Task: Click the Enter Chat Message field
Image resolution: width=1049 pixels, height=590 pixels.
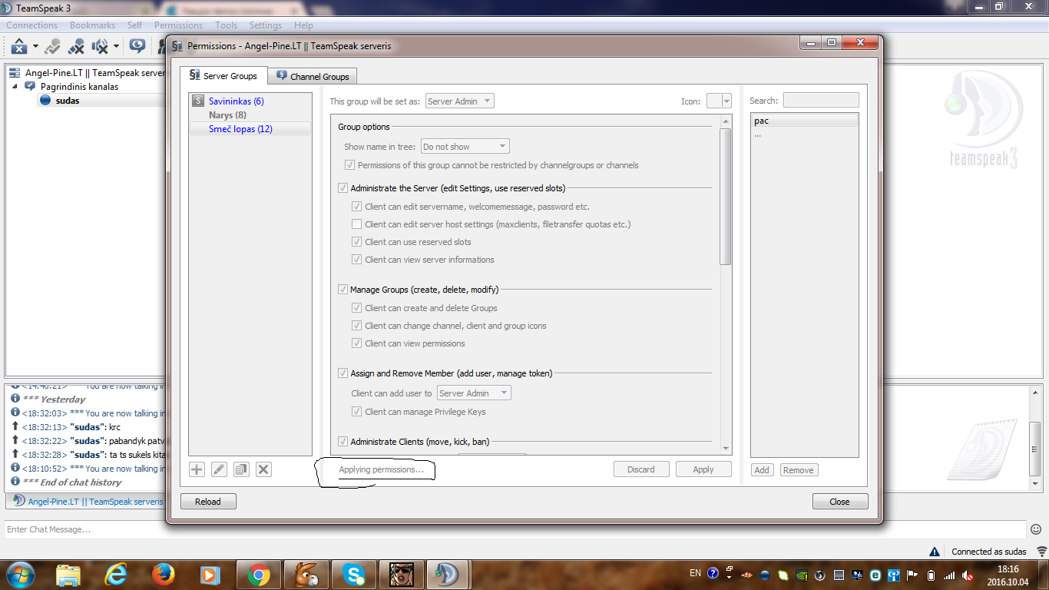Action: pos(515,529)
